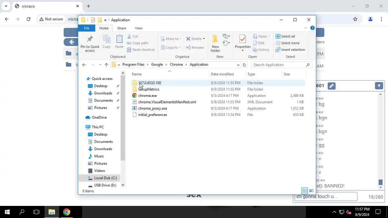Go up one folder level arrow
The width and height of the screenshot is (388, 218).
pyautogui.click(x=106, y=64)
